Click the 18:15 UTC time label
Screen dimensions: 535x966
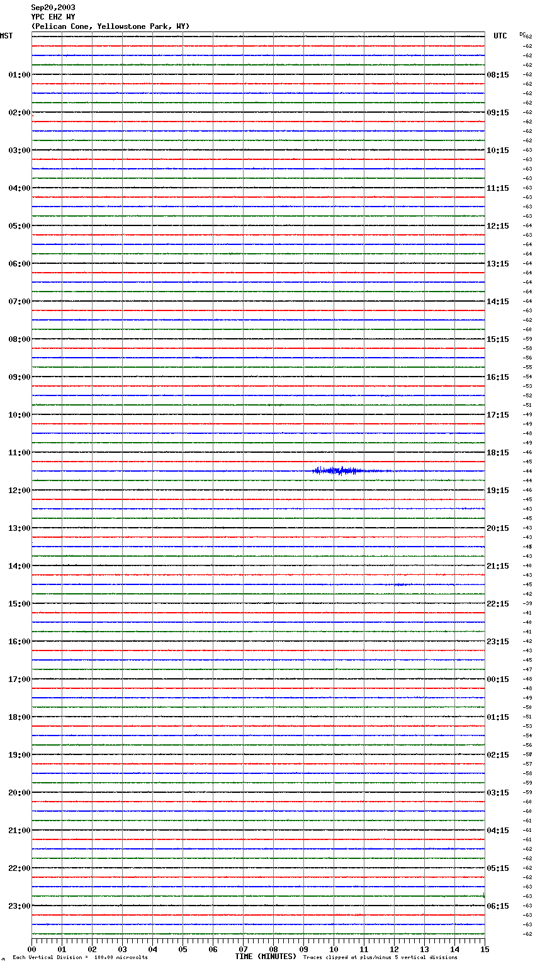point(498,453)
